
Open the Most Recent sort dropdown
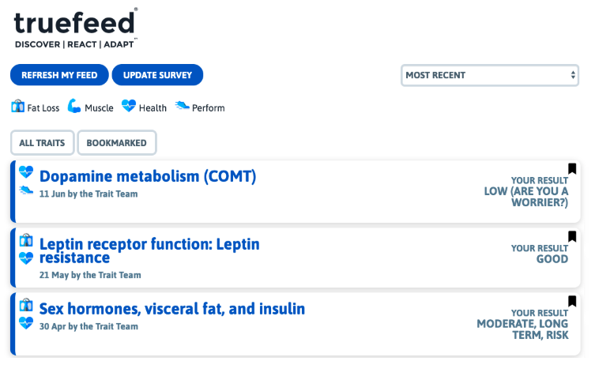(x=491, y=75)
